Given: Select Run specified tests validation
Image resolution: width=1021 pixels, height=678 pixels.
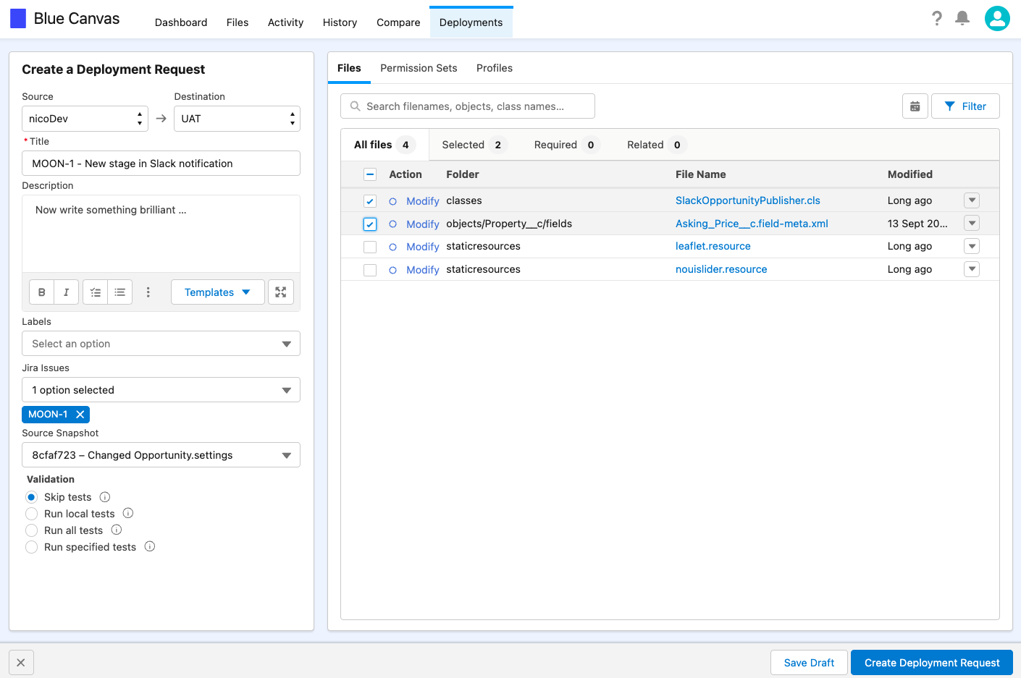Looking at the screenshot, I should [x=31, y=547].
